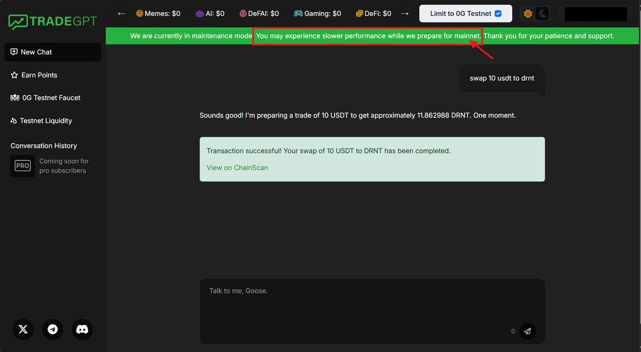Select the DeFAI: $0 category

click(x=259, y=13)
